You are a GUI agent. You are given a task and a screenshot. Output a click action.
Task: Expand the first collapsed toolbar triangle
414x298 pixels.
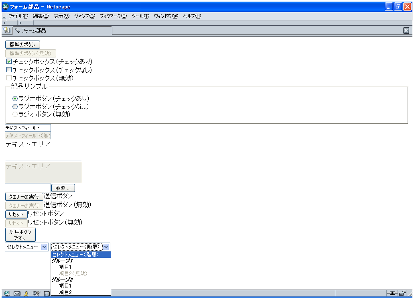pyautogui.click(x=4, y=23)
